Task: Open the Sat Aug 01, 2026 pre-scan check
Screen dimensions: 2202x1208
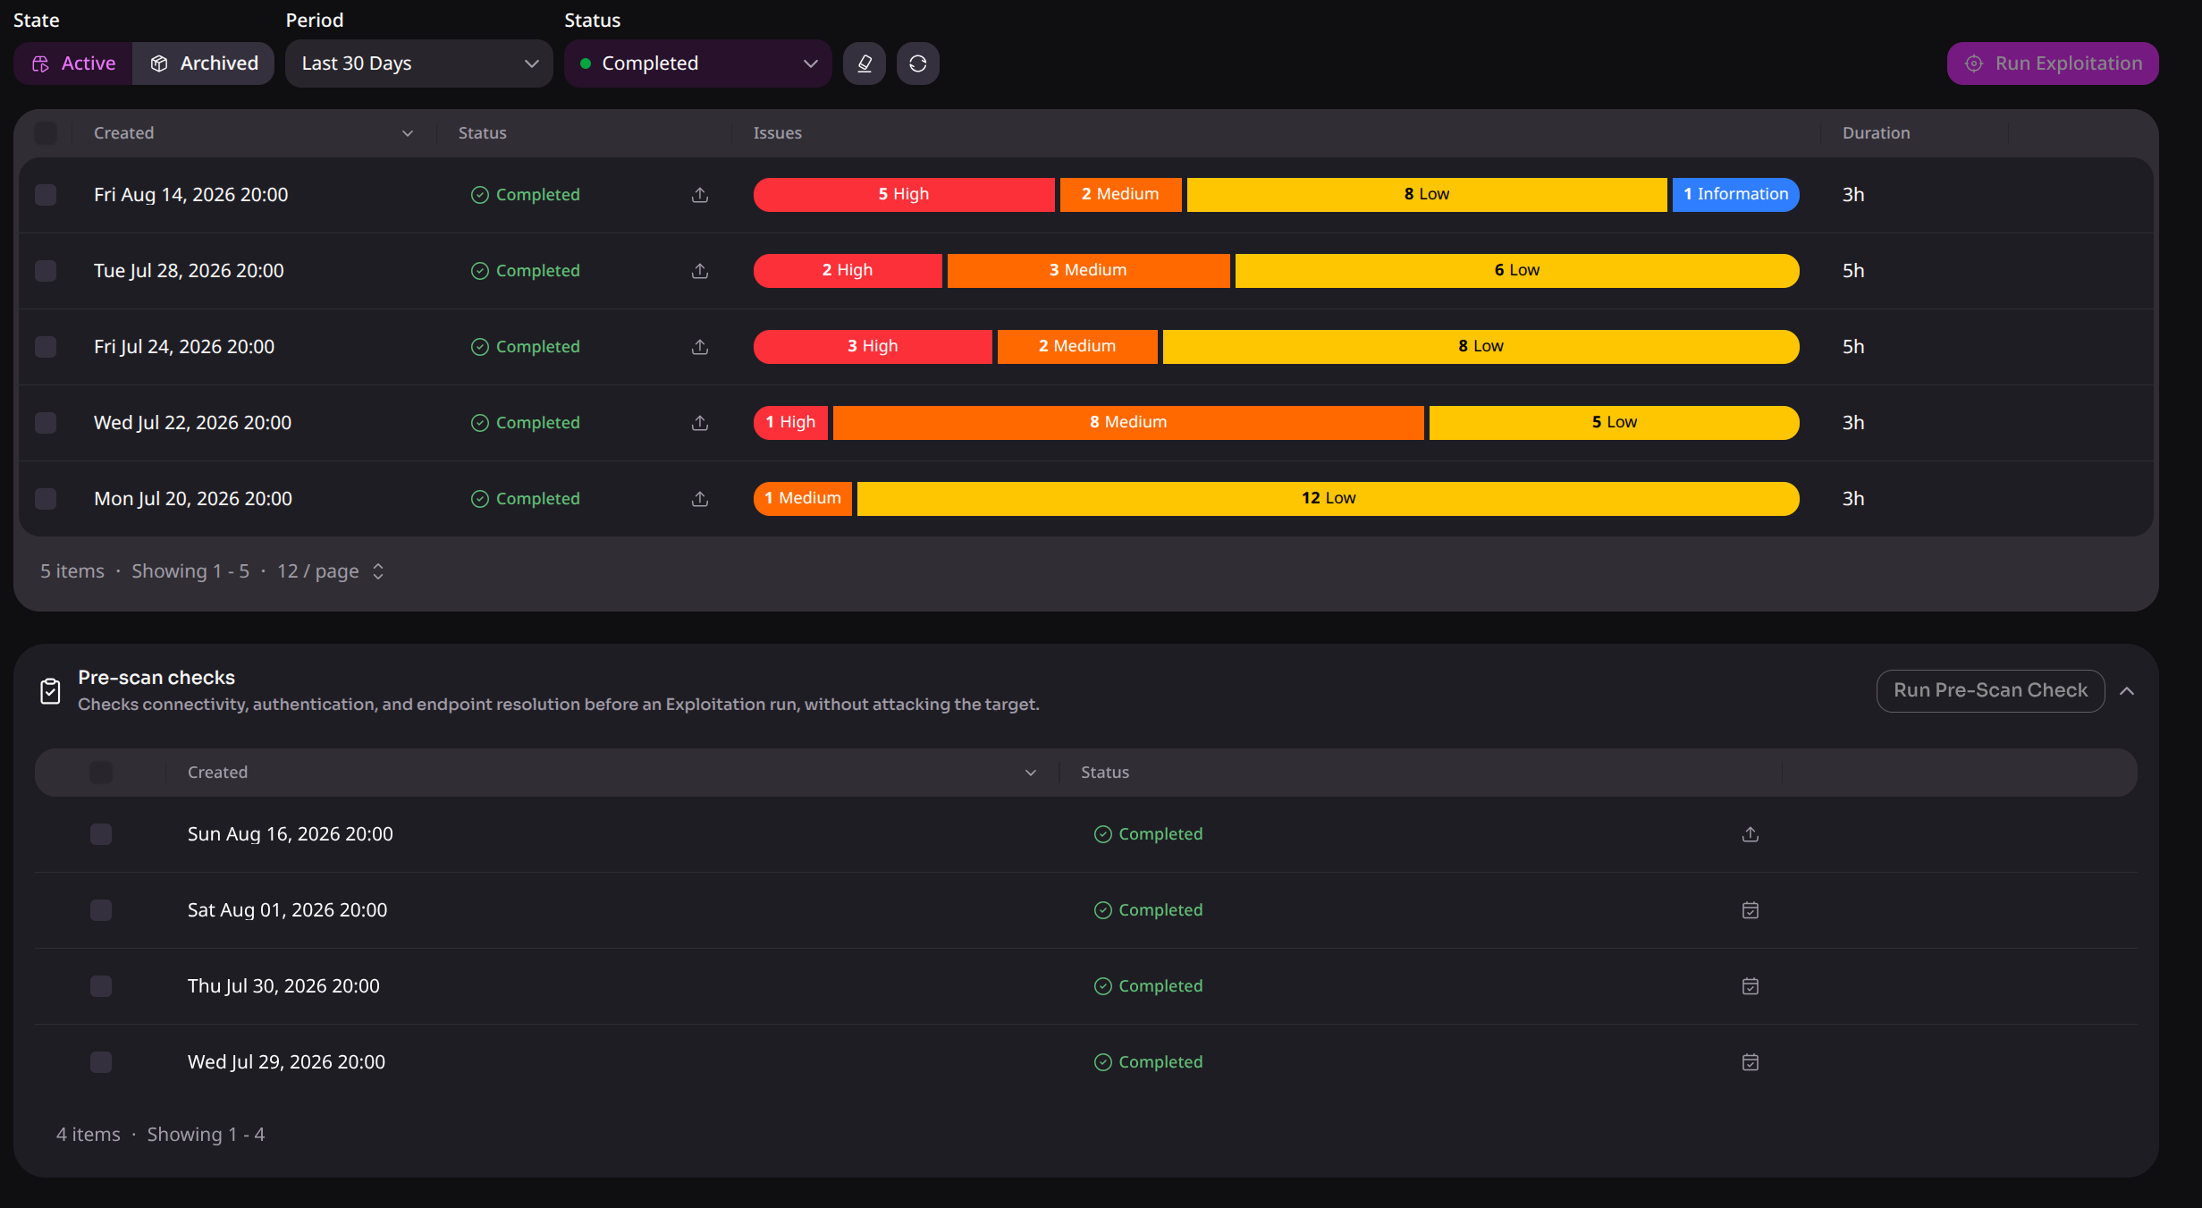Action: (x=287, y=910)
